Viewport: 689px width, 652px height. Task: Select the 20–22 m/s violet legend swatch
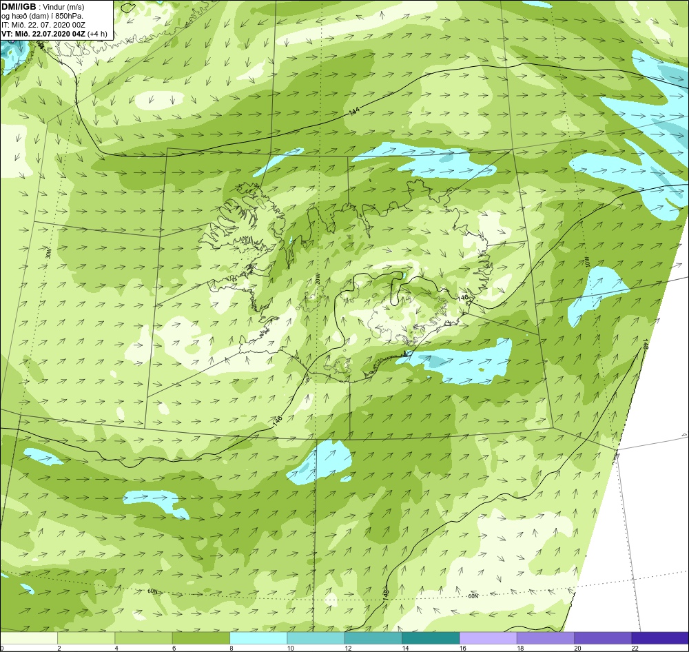pyautogui.click(x=603, y=638)
